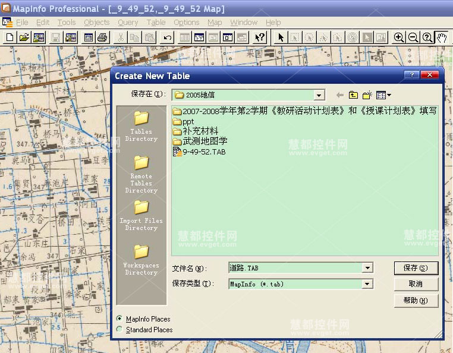Image resolution: width=453 pixels, height=353 pixels.
Task: Click the 取消 cancel button
Action: [x=416, y=284]
